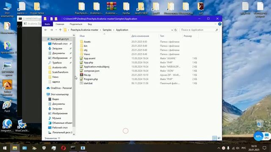Select 'Рабочий стол' under quick access
Screen dimensions: 271x152
click(60, 44)
